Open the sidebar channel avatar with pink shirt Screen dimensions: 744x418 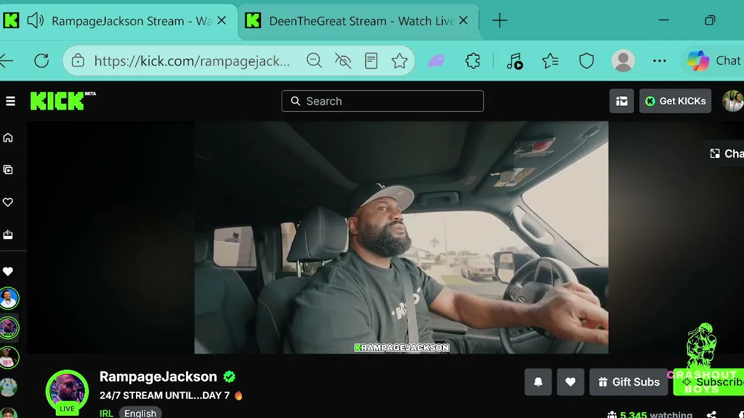(8, 358)
